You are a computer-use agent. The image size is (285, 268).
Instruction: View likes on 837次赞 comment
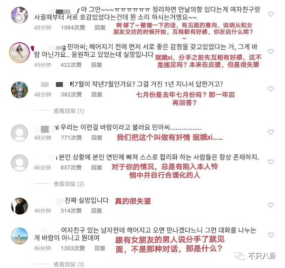[71, 168]
